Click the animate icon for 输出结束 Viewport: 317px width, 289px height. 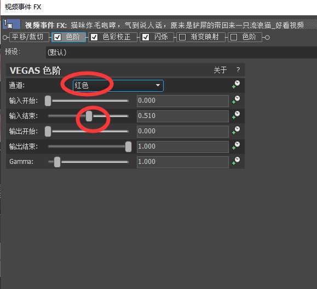tap(236, 146)
